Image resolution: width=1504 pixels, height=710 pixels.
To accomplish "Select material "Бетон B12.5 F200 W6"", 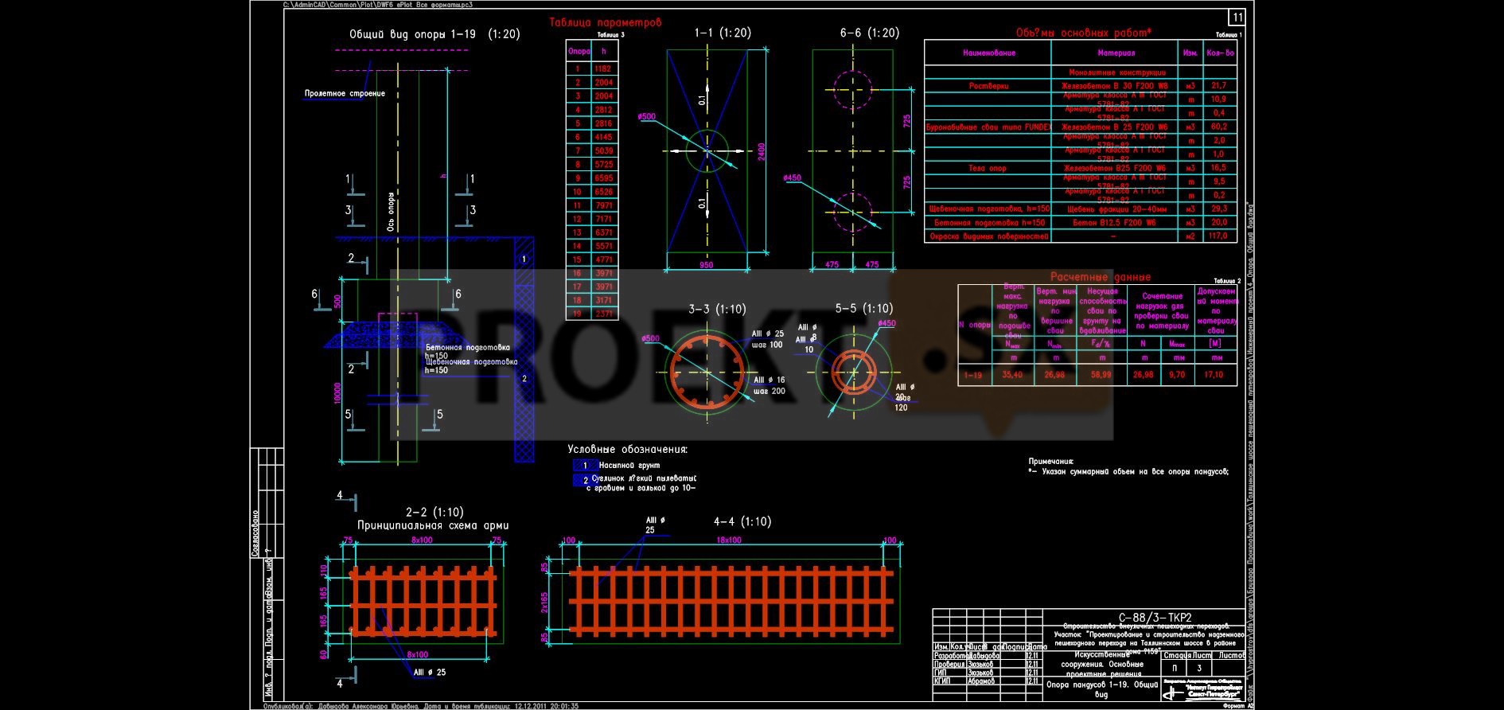I will pos(1115,223).
